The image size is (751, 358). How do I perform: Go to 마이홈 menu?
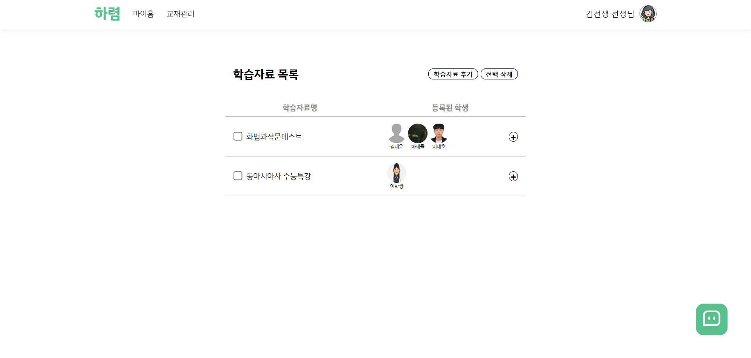pyautogui.click(x=143, y=14)
